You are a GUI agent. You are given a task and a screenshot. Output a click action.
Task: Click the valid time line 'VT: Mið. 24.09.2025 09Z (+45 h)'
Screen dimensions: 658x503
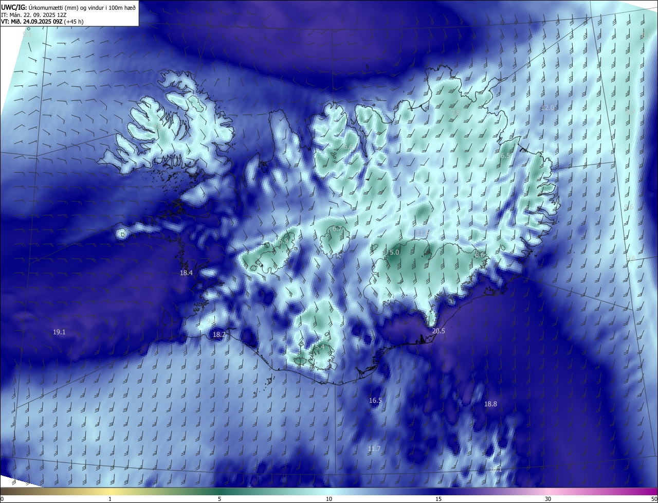(42, 22)
